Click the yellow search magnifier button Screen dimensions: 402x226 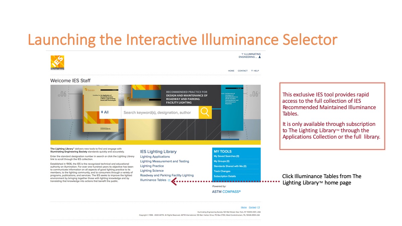205,112
